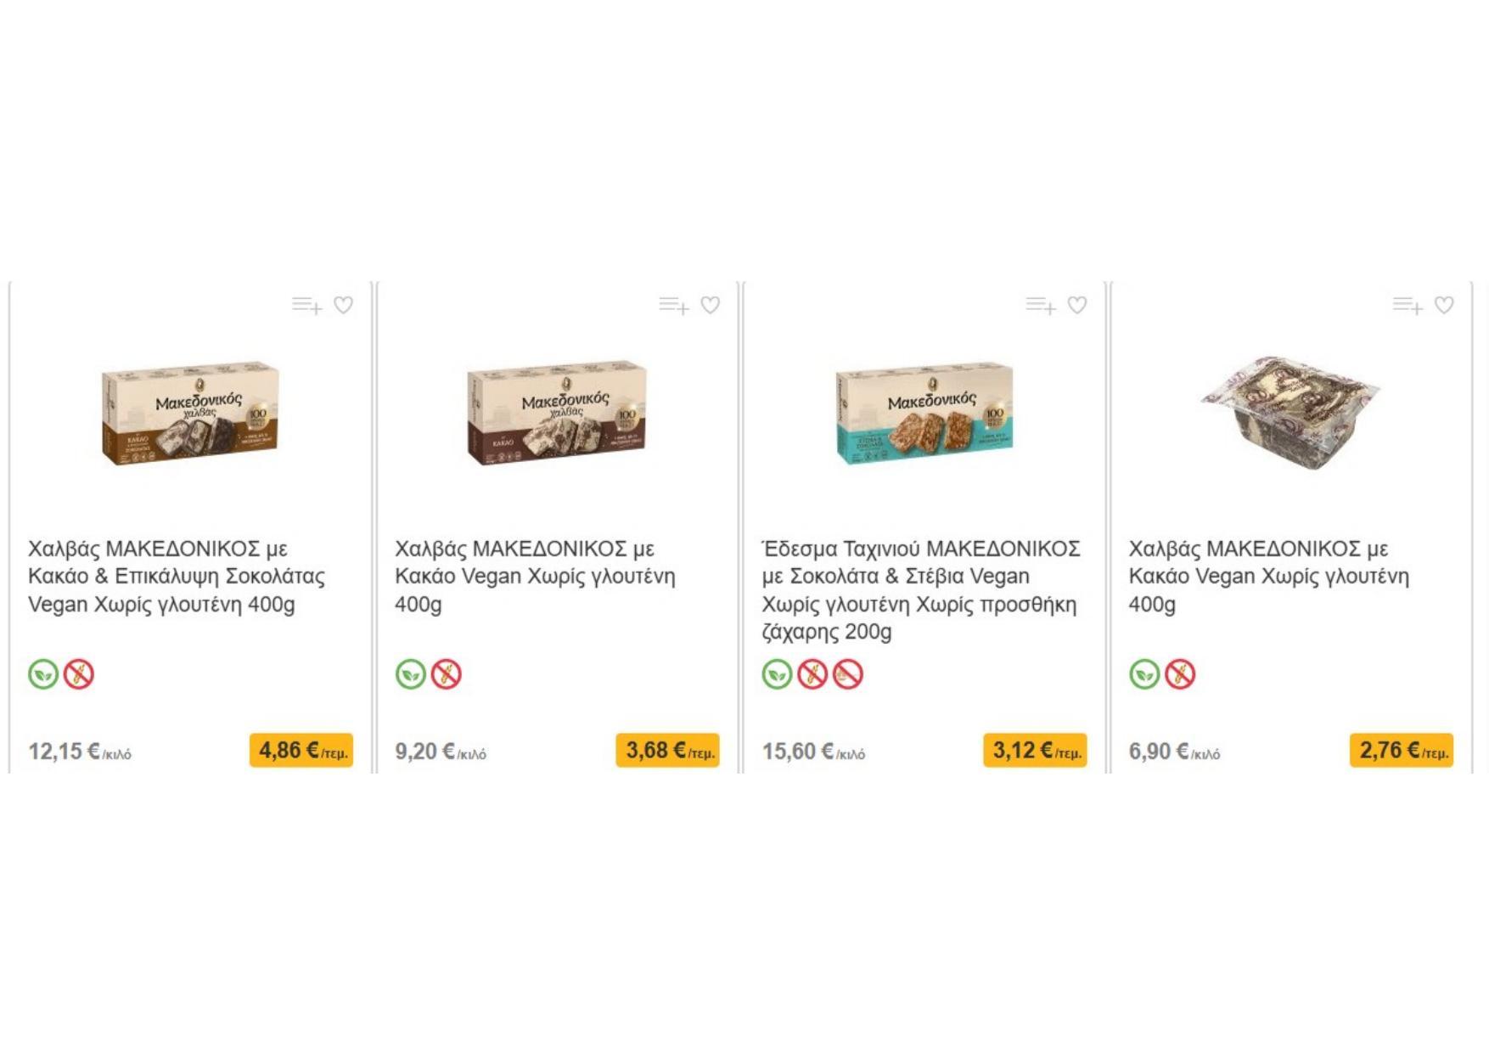Click gluten-free badge on the 3,68 € halva
This screenshot has width=1489, height=1053.
[446, 674]
